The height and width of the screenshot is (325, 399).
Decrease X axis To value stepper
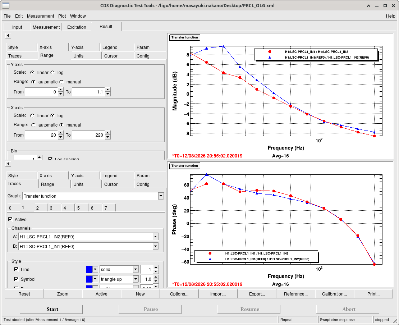point(108,137)
